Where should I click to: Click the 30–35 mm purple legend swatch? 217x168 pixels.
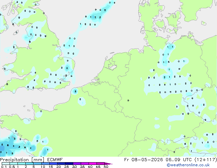[x=77, y=164]
